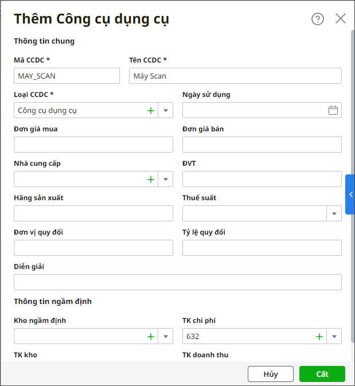Add new Kho ngầm định with plus icon
Image resolution: width=355 pixels, height=386 pixels.
151,337
